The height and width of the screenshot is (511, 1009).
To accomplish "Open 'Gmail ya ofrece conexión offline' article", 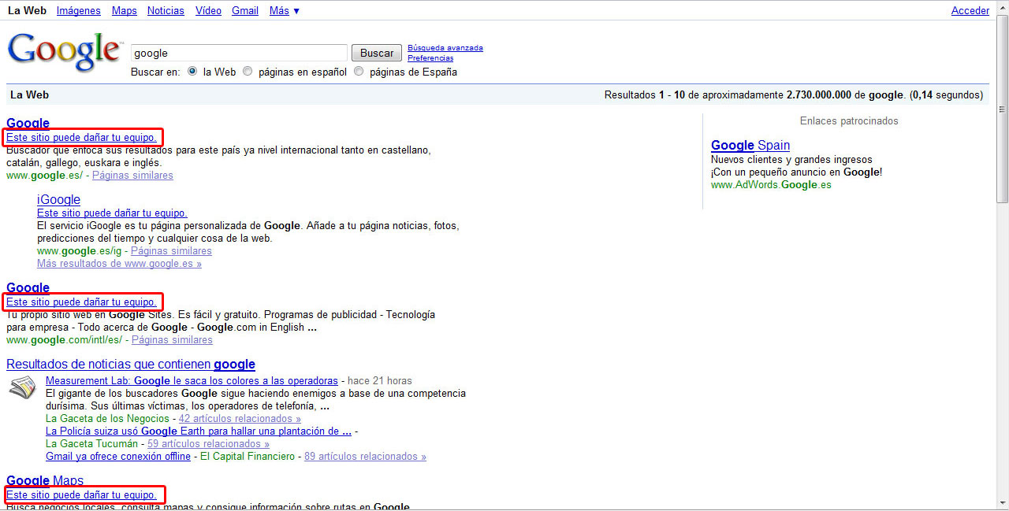I will [118, 457].
